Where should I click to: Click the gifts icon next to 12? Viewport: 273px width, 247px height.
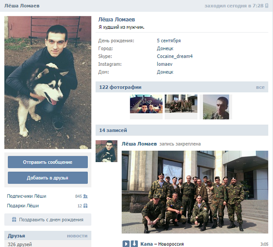(x=86, y=205)
